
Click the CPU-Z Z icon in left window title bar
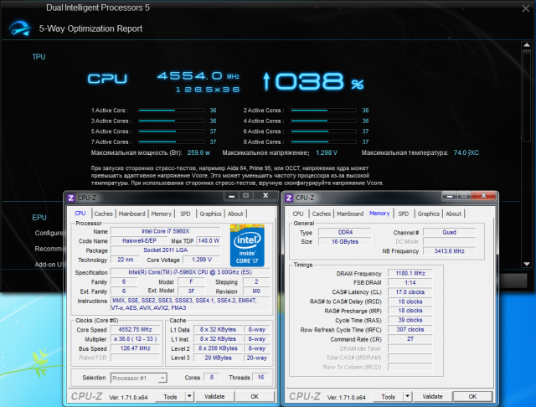70,198
